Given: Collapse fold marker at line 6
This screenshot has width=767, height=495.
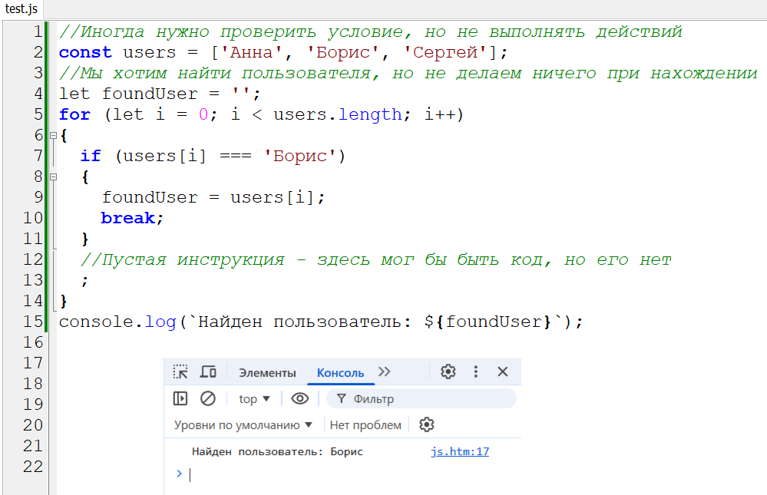Looking at the screenshot, I should 53,136.
